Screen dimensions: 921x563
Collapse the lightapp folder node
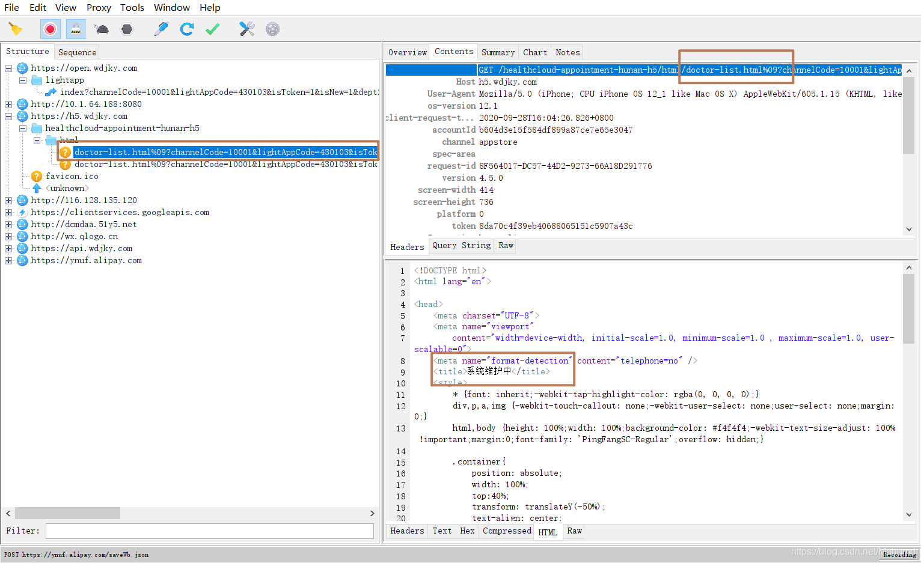pyautogui.click(x=23, y=80)
